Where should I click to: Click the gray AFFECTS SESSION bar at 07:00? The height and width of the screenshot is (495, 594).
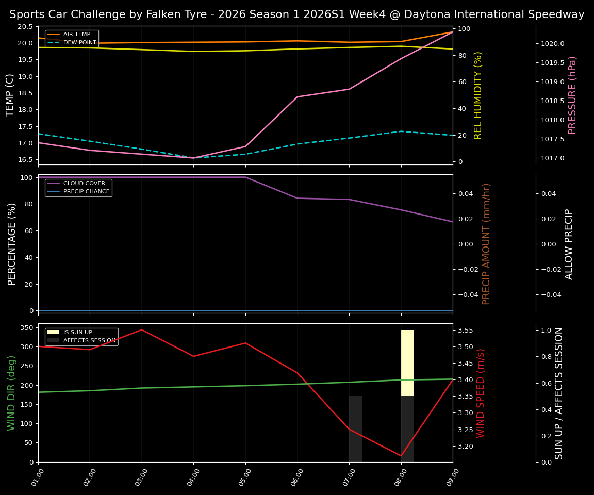pos(355,428)
